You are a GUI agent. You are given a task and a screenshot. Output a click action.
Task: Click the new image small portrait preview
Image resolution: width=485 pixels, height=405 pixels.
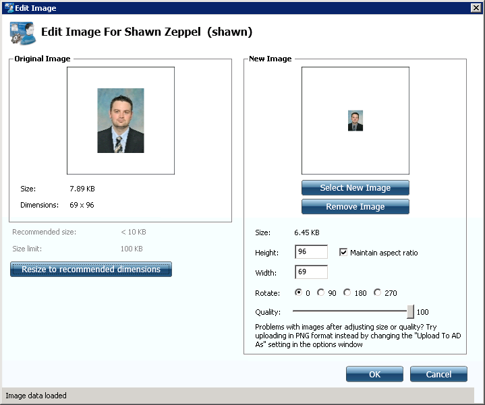click(355, 121)
